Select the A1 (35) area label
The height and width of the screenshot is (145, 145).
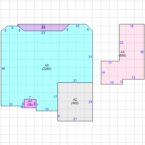coord(30,103)
